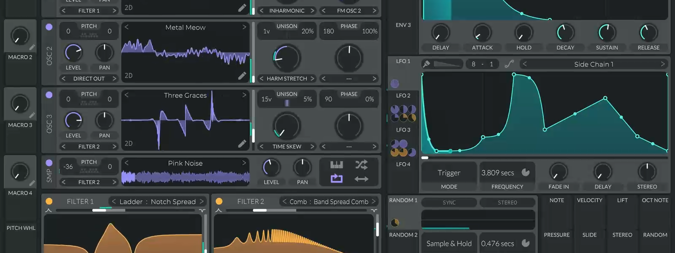Go to next wavetable after Three Graces
675x253 pixels.
(244, 95)
